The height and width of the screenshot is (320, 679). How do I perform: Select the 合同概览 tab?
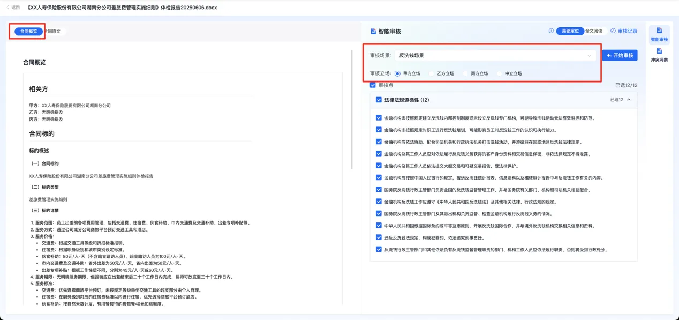click(28, 32)
